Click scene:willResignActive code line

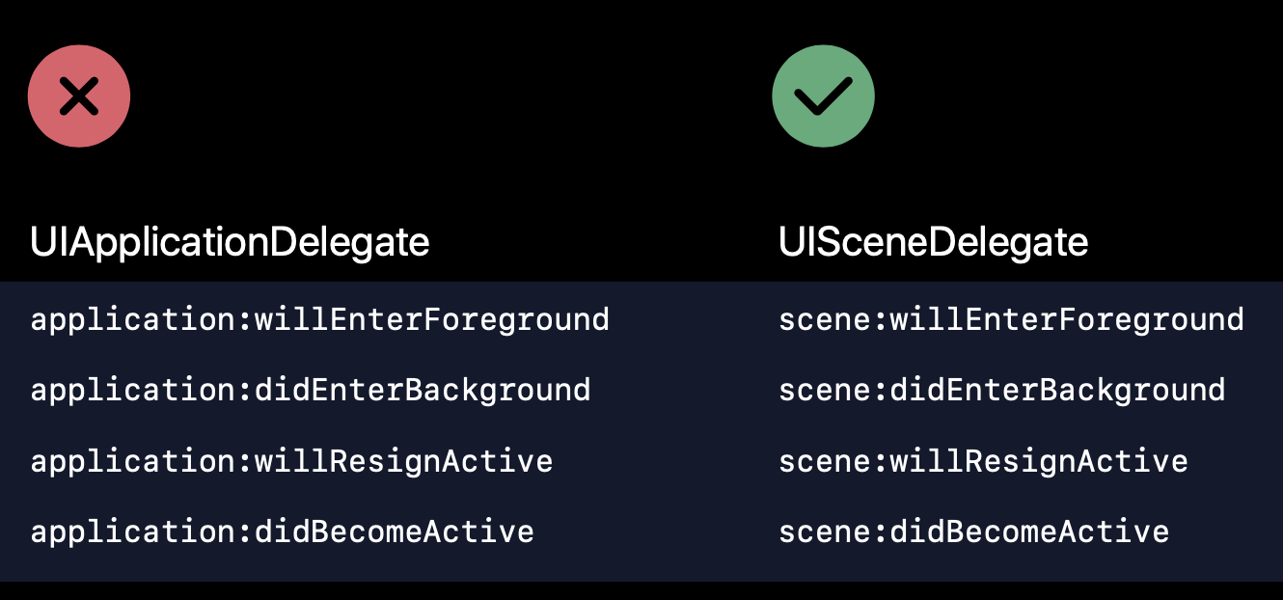[x=983, y=461]
